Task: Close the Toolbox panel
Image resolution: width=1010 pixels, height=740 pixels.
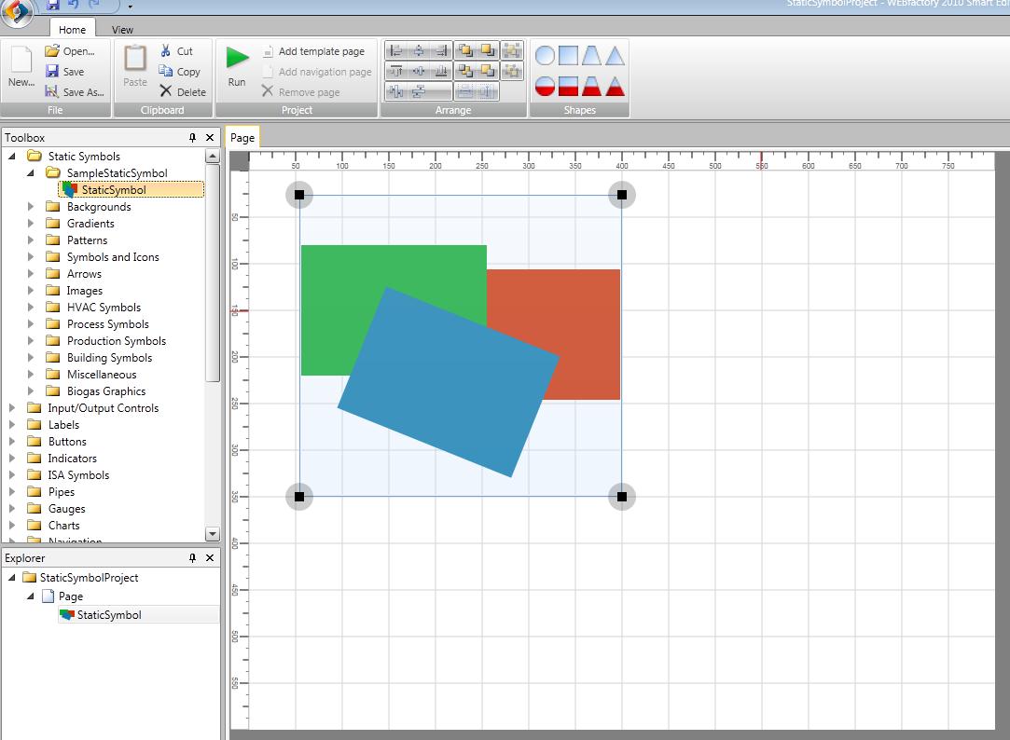Action: pos(210,138)
